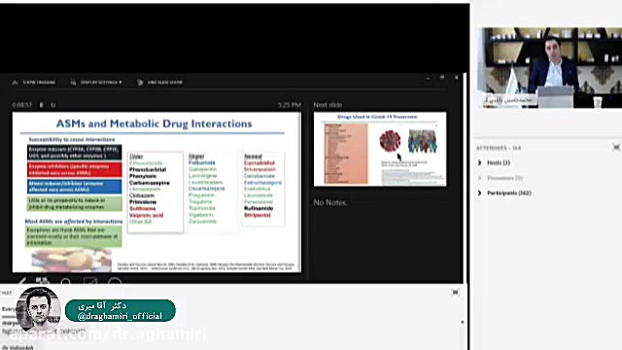Open the Chat pod options icon

point(455,293)
